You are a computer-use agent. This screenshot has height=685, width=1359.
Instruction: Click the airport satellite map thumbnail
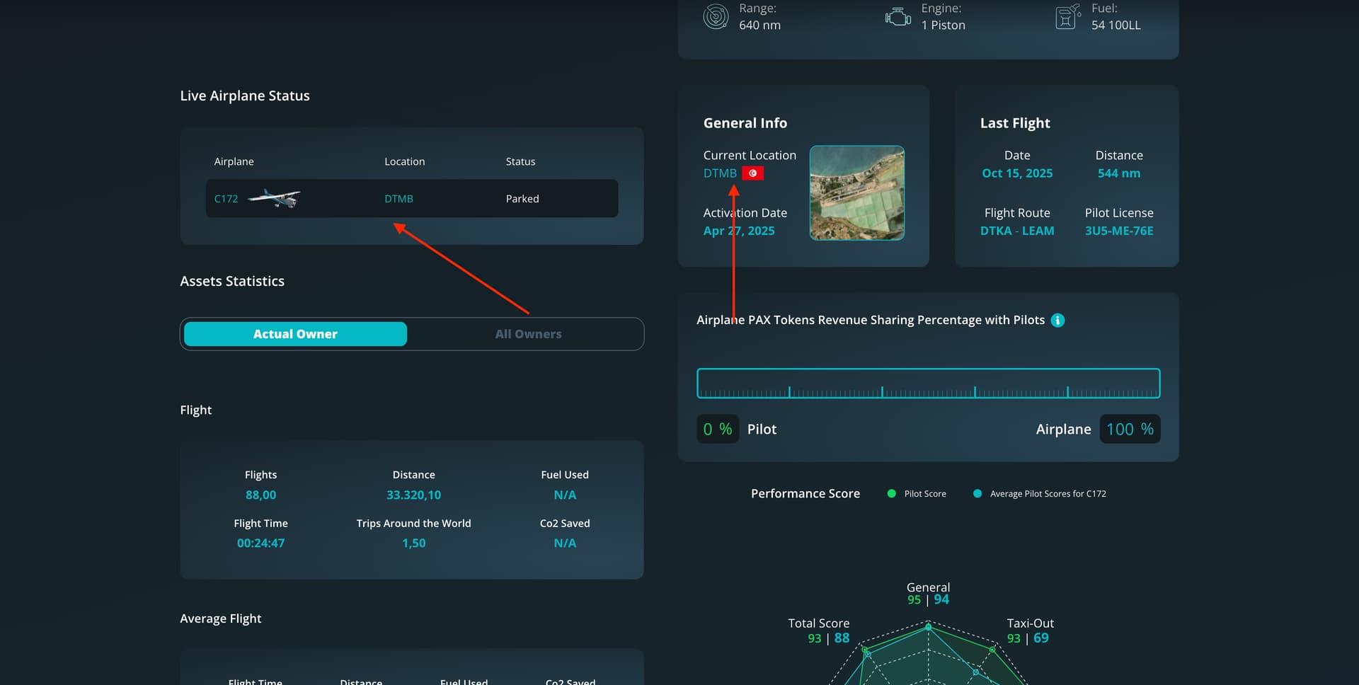click(856, 192)
